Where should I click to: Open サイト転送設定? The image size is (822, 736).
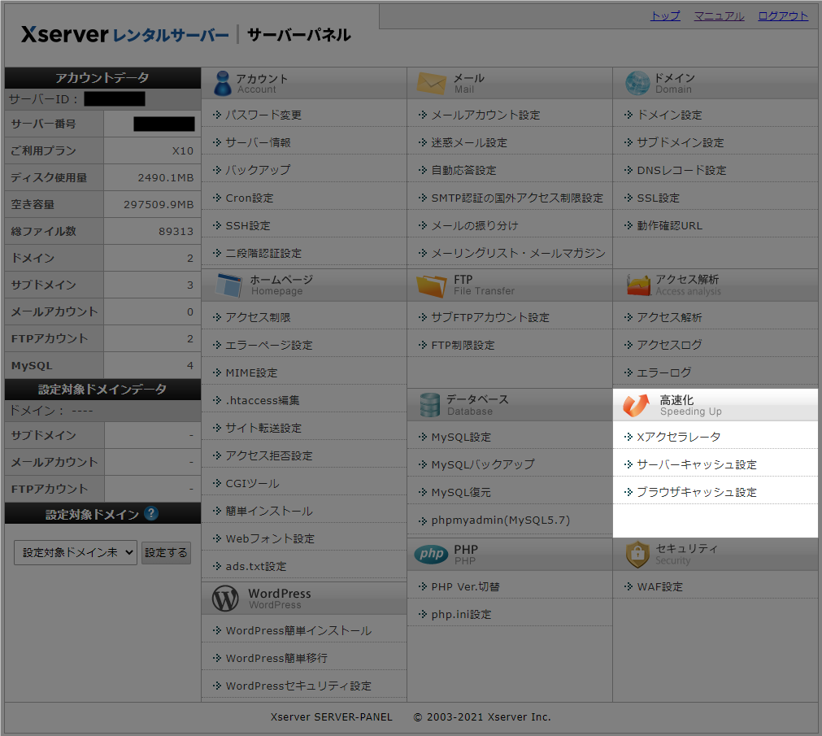tap(263, 429)
